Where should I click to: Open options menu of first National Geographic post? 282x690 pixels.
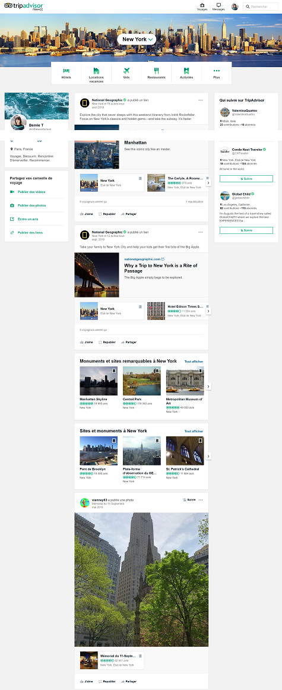(x=201, y=100)
